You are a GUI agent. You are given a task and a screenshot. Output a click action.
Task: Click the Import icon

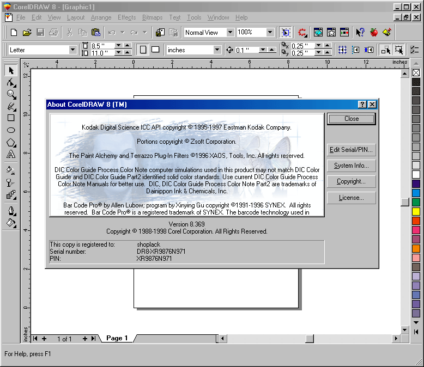[x=160, y=33]
